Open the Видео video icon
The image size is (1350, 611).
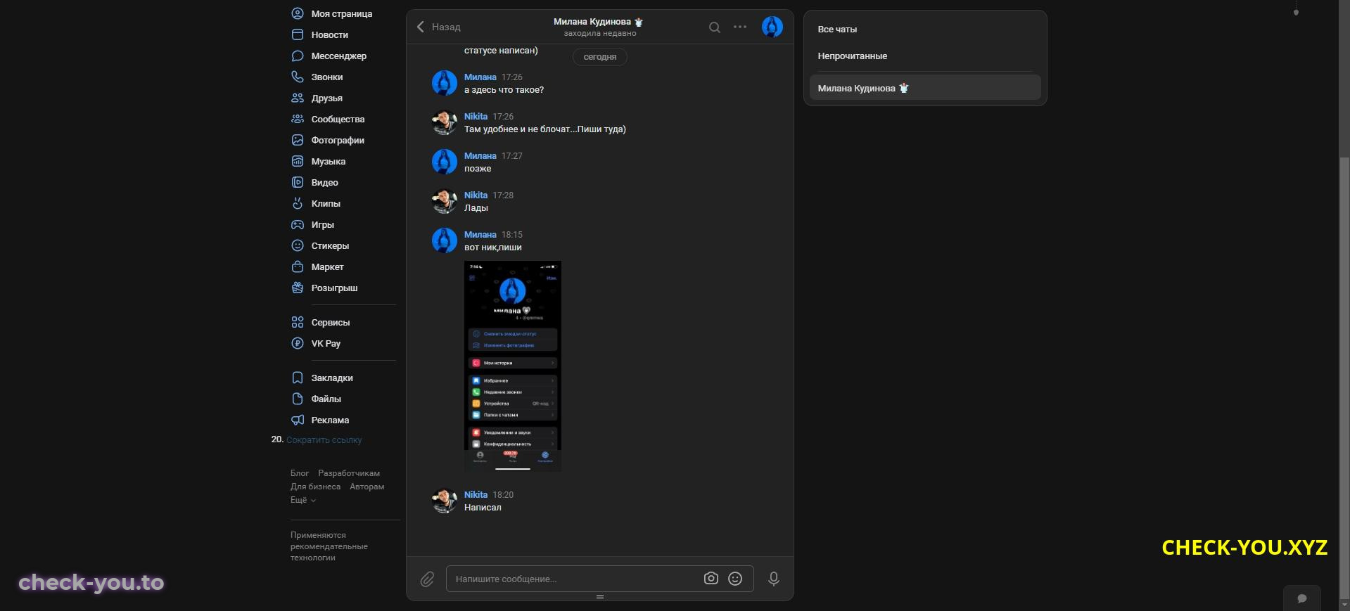(x=298, y=182)
